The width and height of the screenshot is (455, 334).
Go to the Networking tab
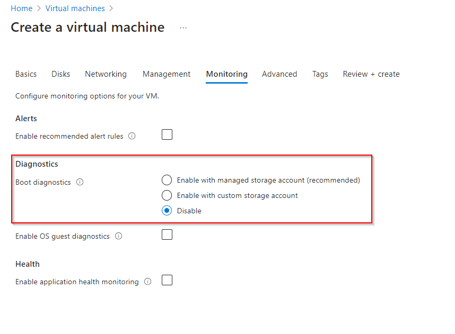[106, 74]
